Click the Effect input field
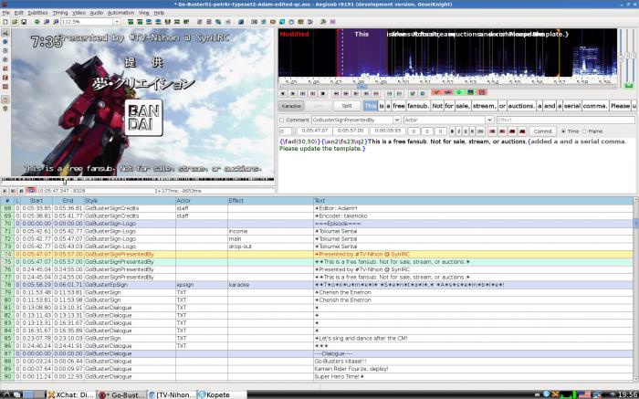The height and width of the screenshot is (399, 639). click(565, 120)
